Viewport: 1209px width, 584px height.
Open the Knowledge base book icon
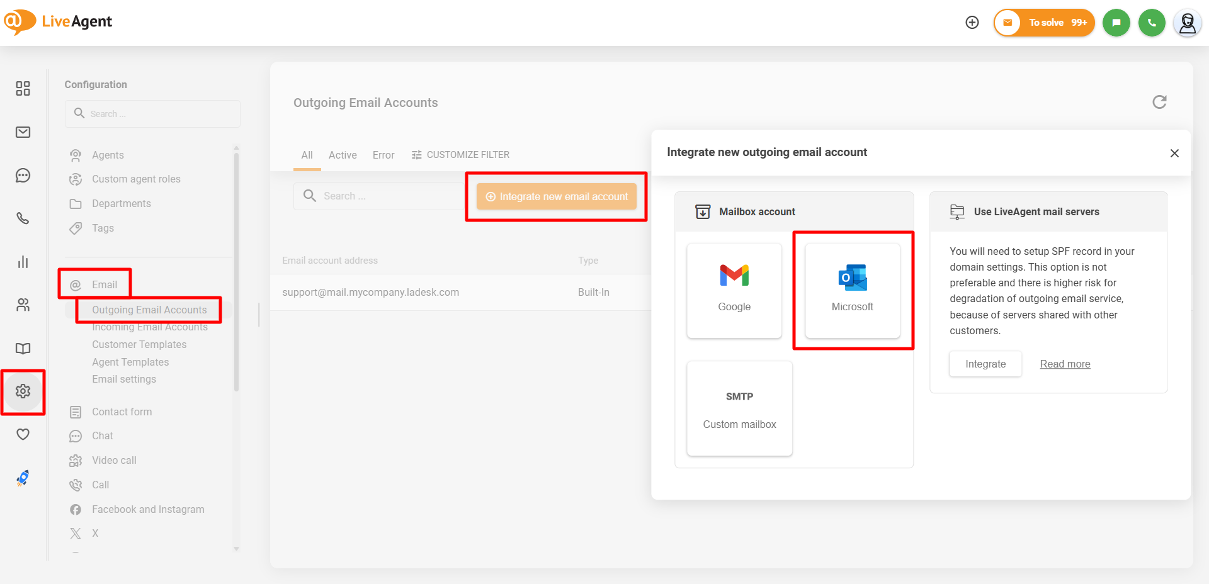pos(23,349)
